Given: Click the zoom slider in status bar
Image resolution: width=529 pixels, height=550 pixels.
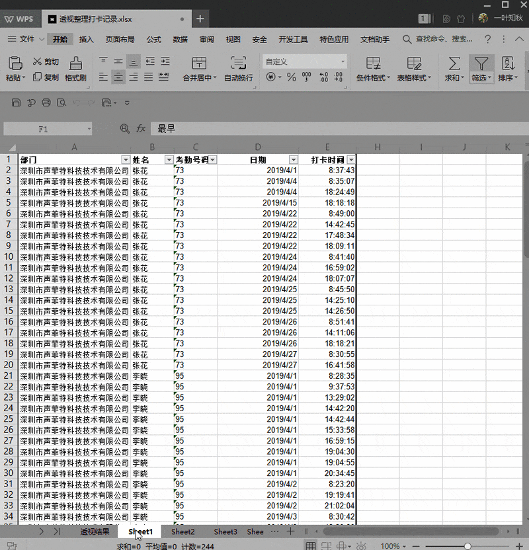Looking at the screenshot, I should 467,546.
